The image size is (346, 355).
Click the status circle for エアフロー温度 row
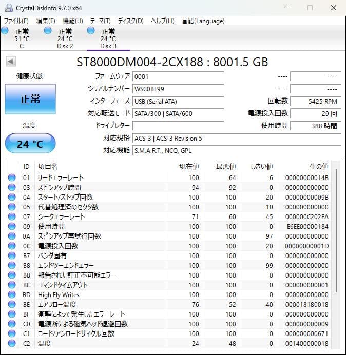(x=12, y=304)
